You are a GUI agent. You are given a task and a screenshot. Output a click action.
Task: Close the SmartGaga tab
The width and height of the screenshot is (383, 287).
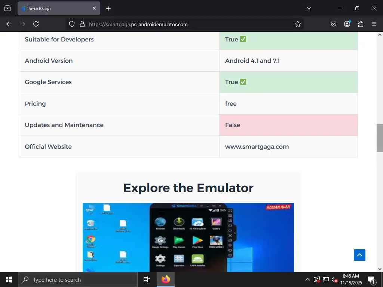coord(94,8)
